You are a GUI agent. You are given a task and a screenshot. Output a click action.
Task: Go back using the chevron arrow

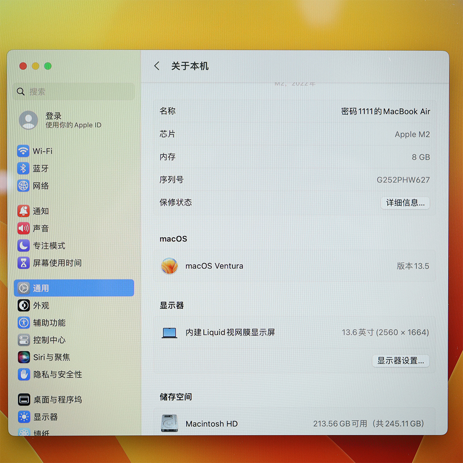pos(157,66)
